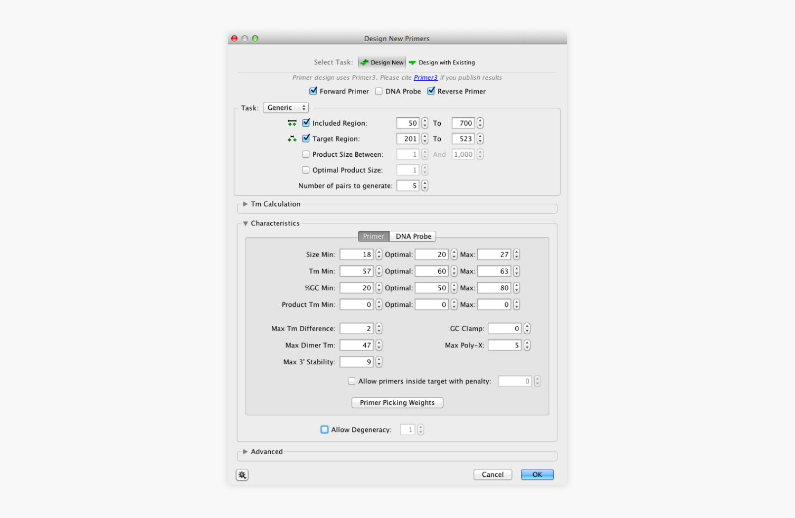Screen dimensions: 795x518
Task: Enable Product Size Between checkbox
Action: click(x=306, y=154)
